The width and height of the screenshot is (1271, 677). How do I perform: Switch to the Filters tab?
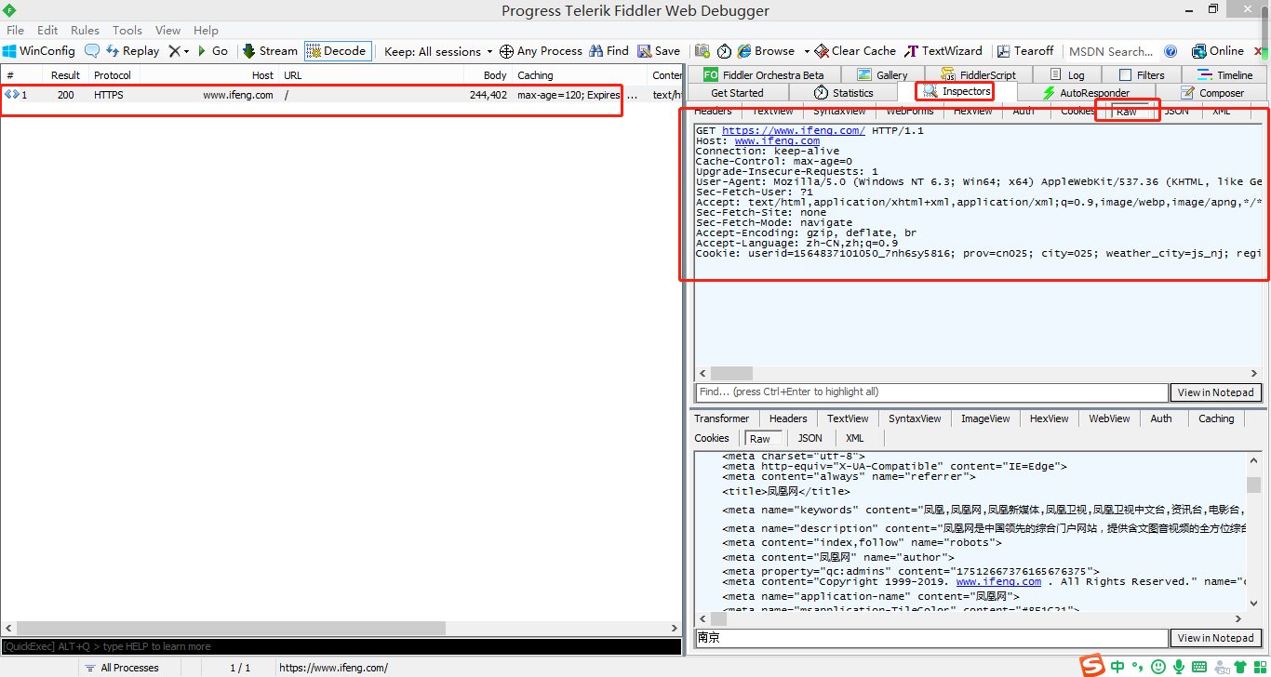tap(1141, 75)
